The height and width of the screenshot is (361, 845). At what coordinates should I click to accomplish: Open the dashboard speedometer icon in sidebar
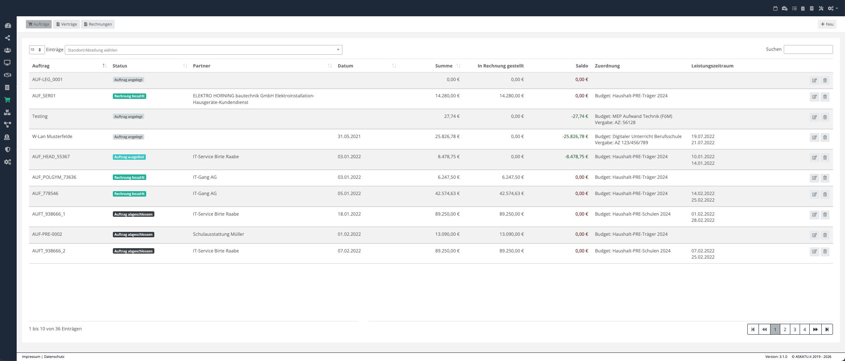click(x=8, y=26)
